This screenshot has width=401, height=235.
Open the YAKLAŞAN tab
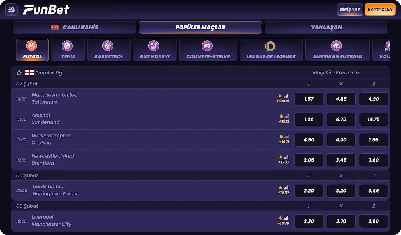(326, 27)
